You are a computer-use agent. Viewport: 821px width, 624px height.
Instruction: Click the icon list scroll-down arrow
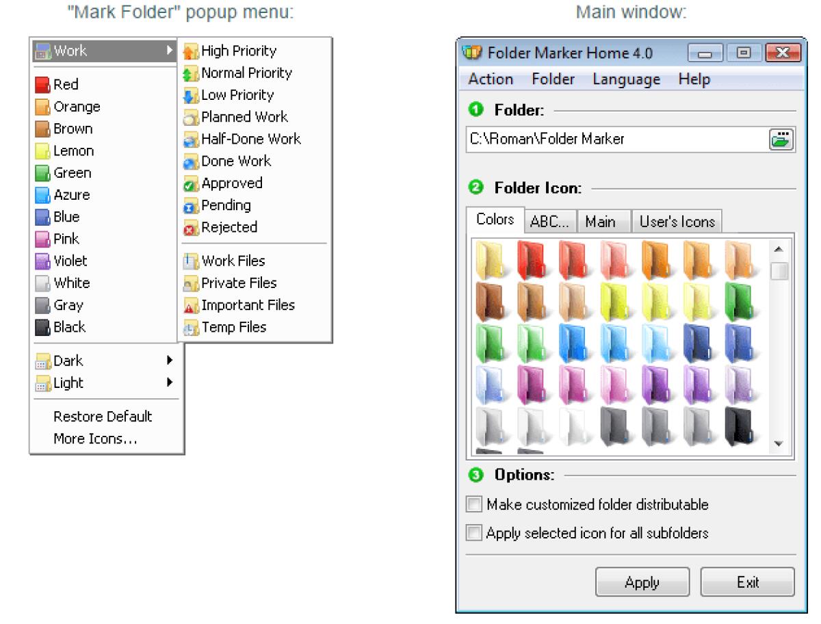point(779,444)
